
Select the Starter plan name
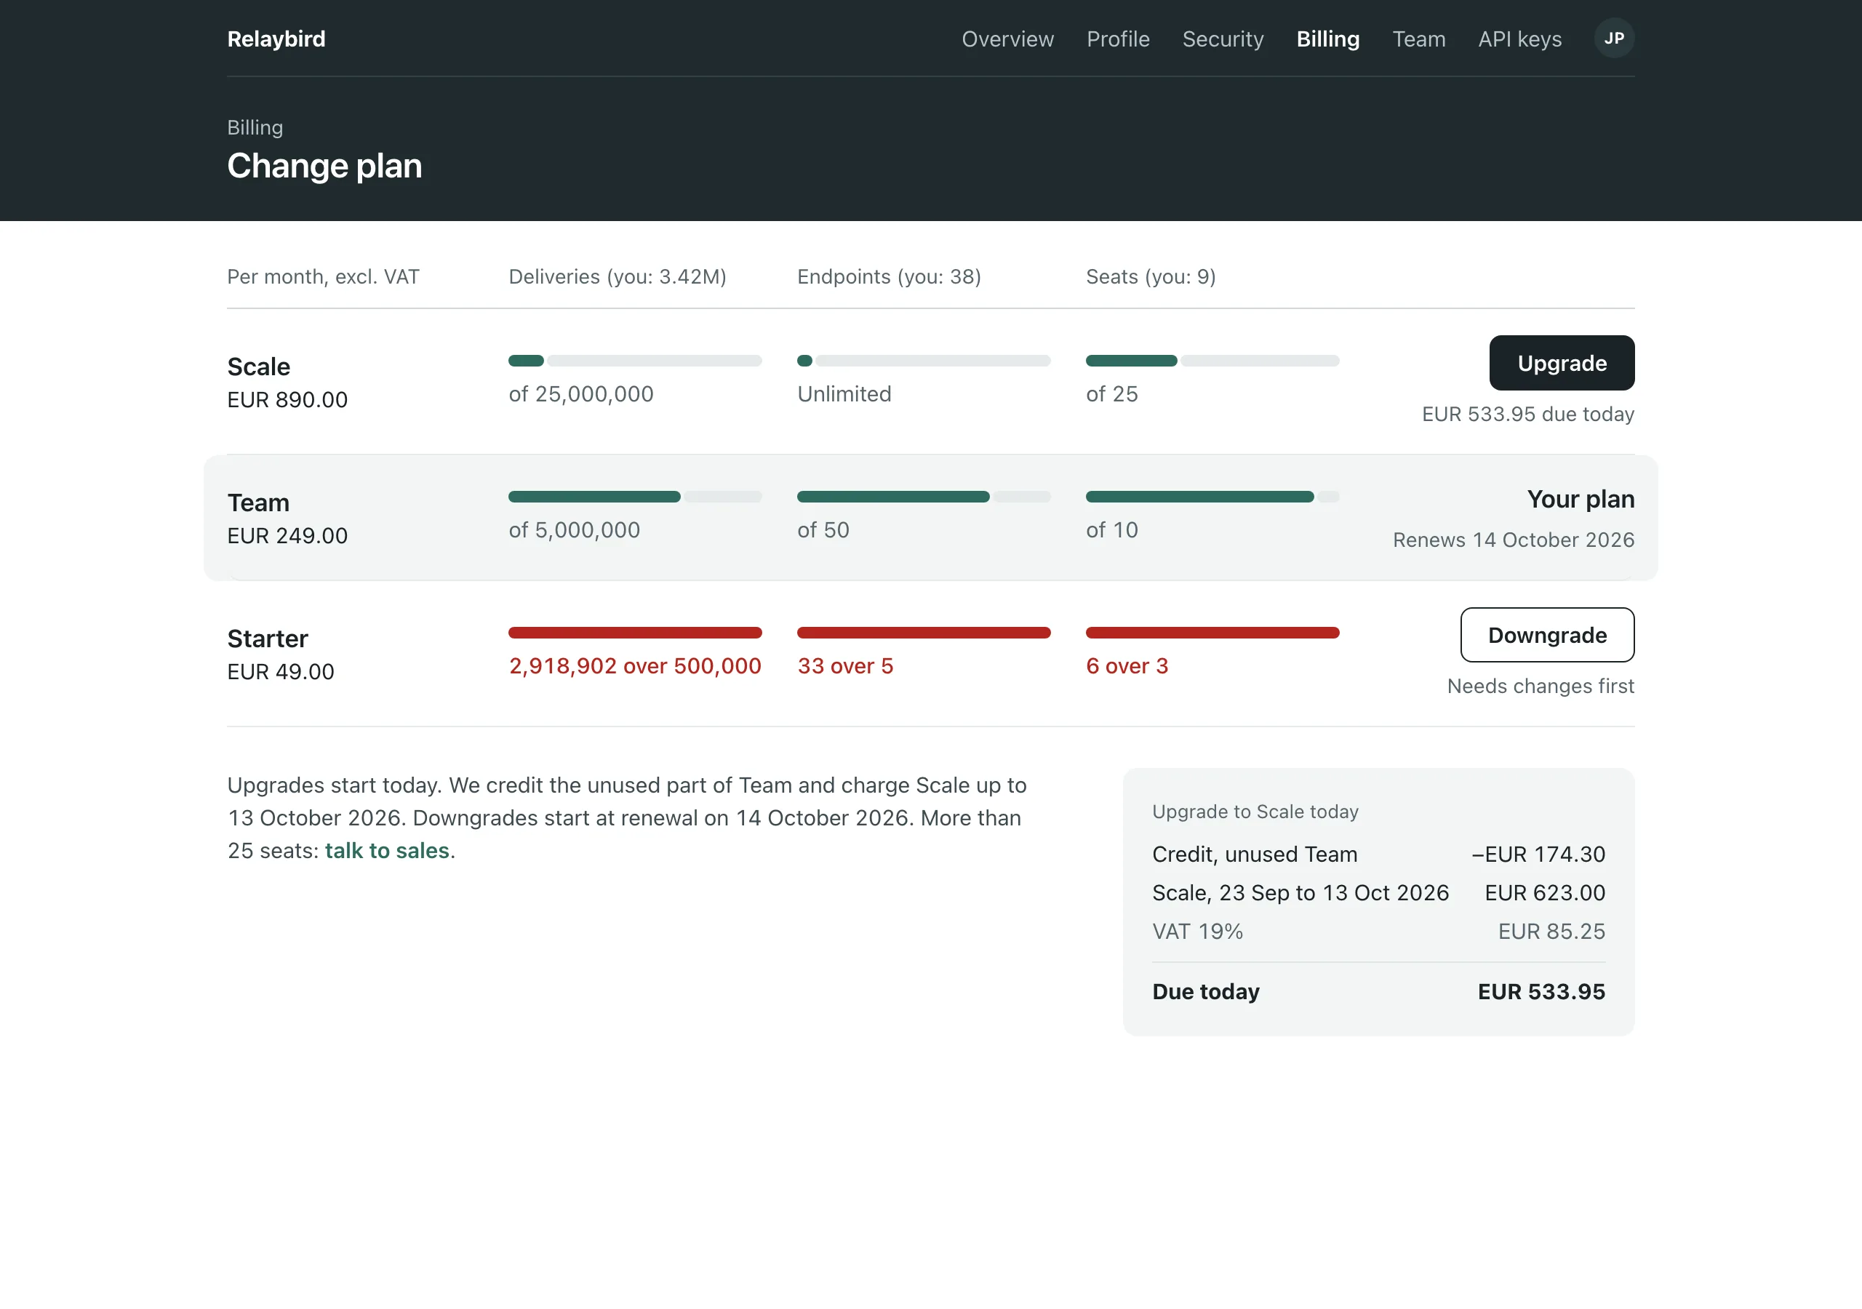click(268, 639)
